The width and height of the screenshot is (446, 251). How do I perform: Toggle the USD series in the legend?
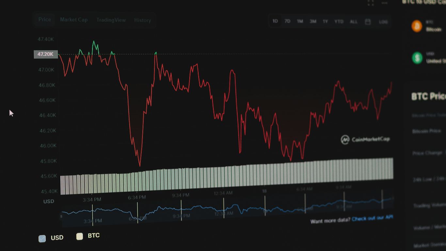(x=56, y=238)
